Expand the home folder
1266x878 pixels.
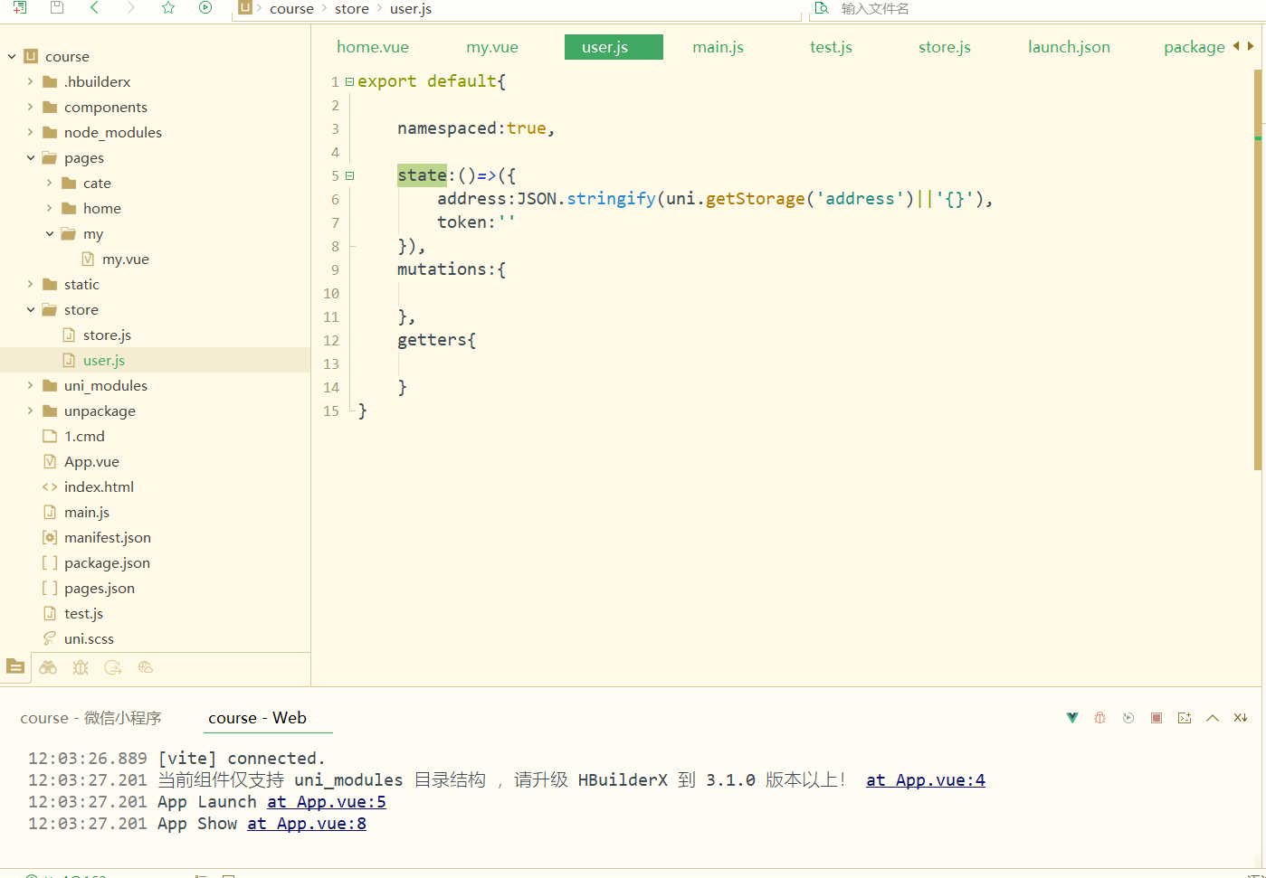tap(49, 208)
